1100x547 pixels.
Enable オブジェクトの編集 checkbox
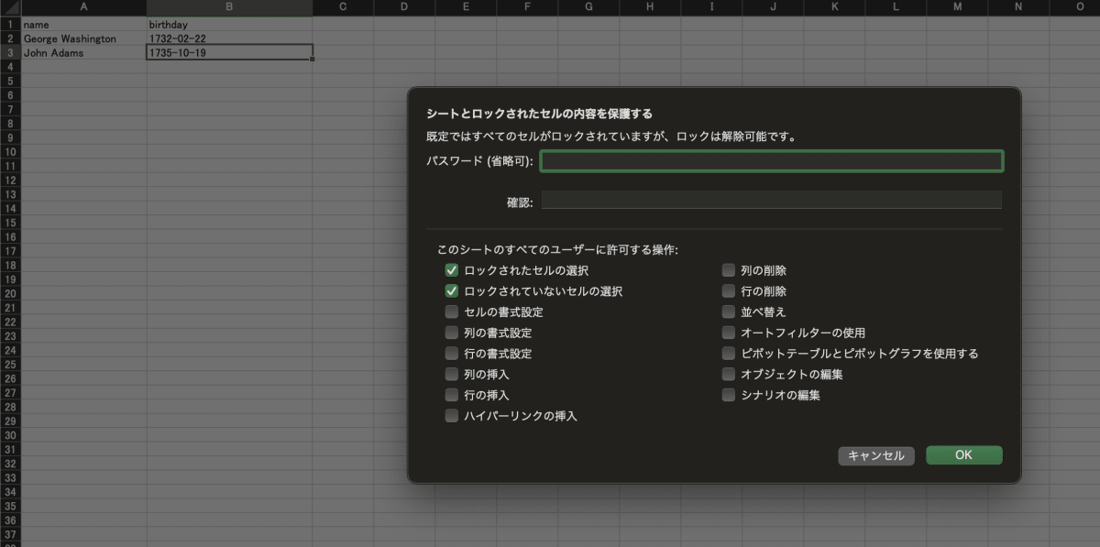tap(728, 374)
